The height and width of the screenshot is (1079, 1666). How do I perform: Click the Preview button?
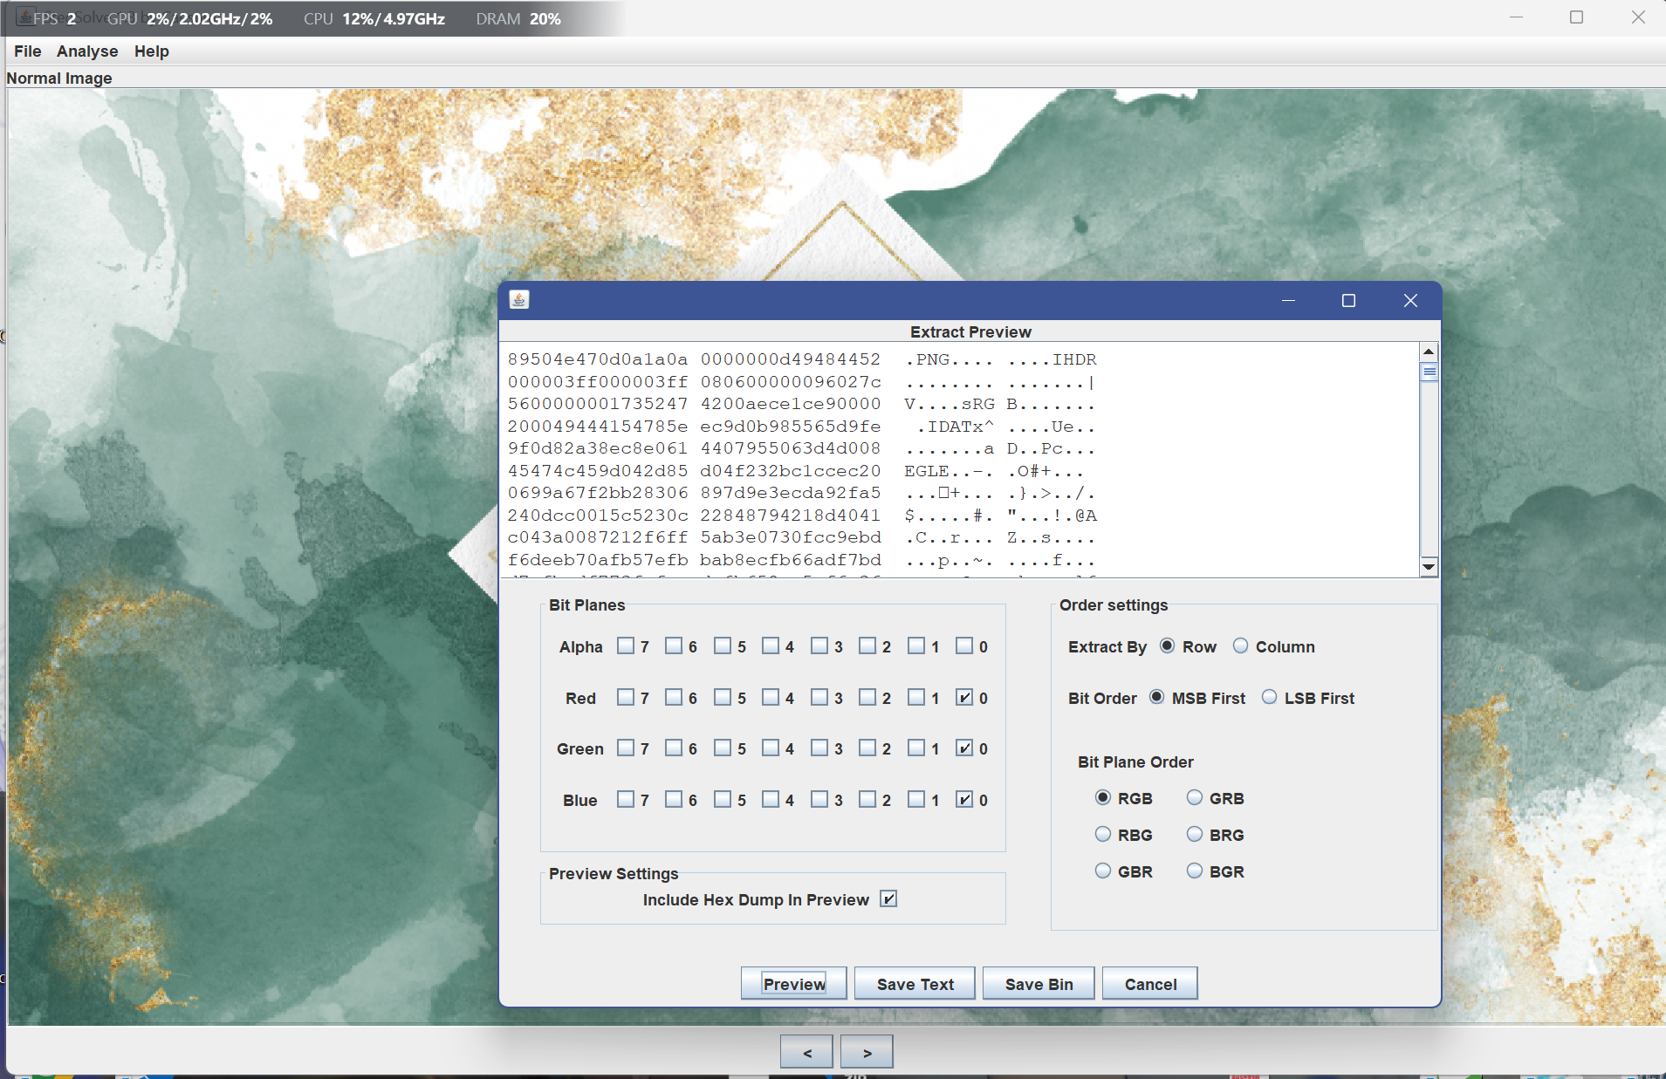793,984
